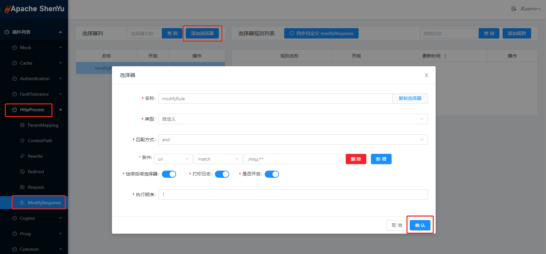Open the ModifyResponse menu item

44,203
